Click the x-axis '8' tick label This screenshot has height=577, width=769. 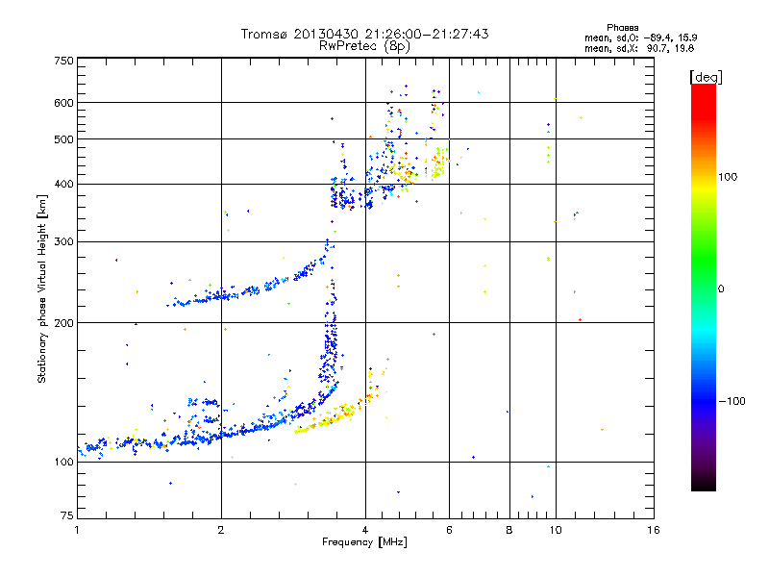509,530
